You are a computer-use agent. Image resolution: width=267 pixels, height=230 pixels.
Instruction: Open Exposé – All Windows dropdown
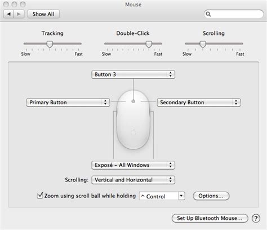(133, 165)
